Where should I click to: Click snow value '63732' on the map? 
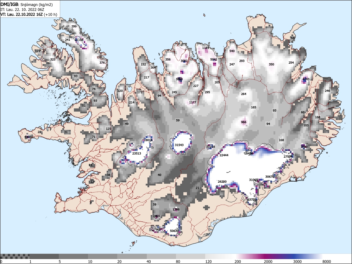tap(252, 200)
